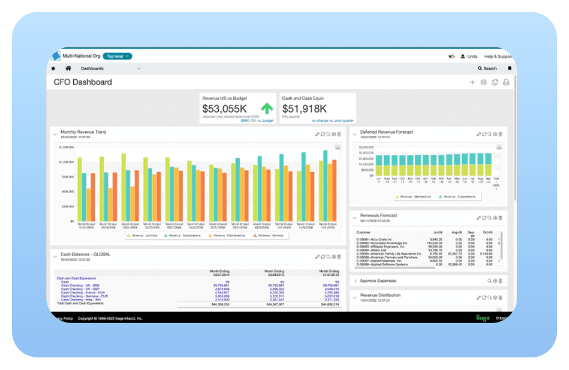Viewport: 569px width, 370px height.
Task: Refresh the Revenue Distribution component
Action: pyautogui.click(x=484, y=298)
